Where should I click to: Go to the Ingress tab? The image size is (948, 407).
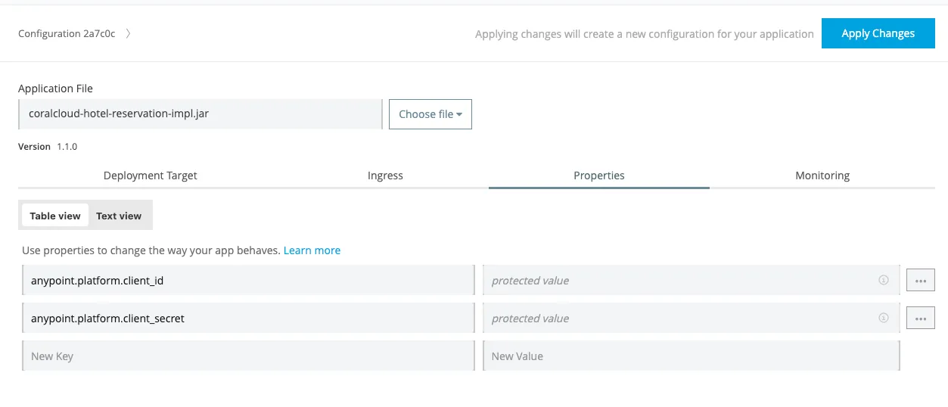[385, 176]
